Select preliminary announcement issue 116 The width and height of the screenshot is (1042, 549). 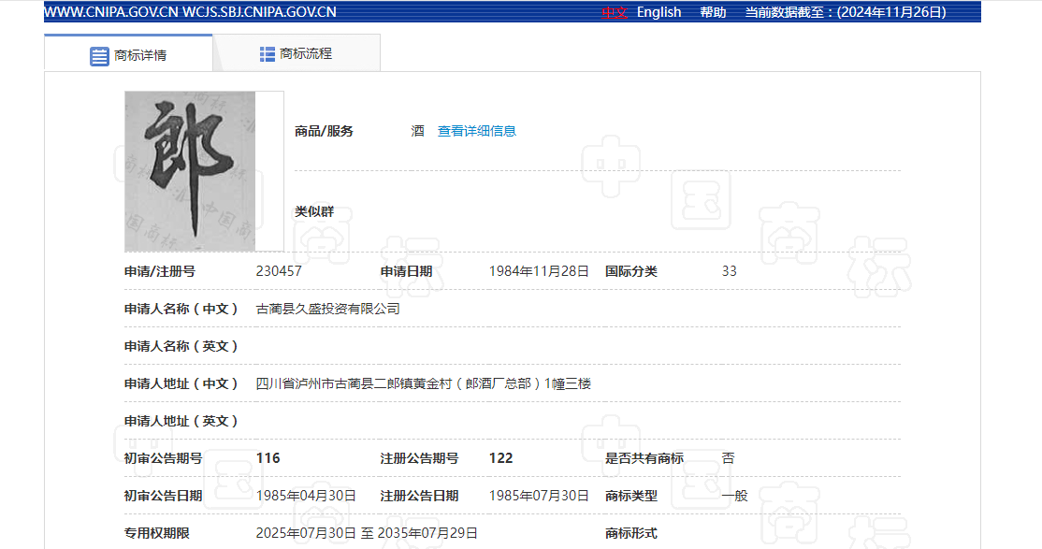coord(268,458)
